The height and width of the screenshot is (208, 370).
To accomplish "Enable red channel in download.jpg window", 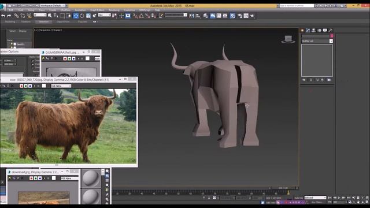I will (x=31, y=179).
